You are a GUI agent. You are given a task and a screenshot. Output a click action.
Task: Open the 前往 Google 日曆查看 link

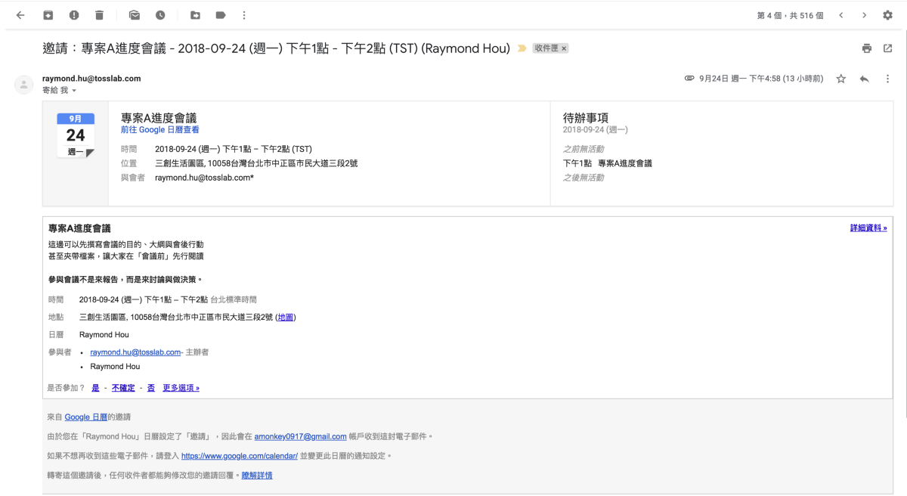click(160, 130)
